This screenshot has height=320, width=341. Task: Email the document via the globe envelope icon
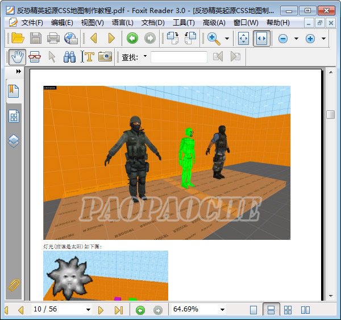click(x=71, y=39)
